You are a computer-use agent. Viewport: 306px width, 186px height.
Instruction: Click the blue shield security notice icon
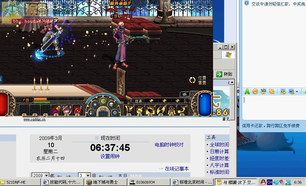247,3
